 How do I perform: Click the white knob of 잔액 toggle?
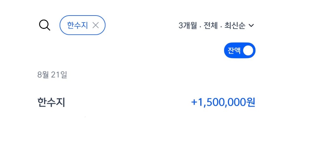[x=248, y=50]
